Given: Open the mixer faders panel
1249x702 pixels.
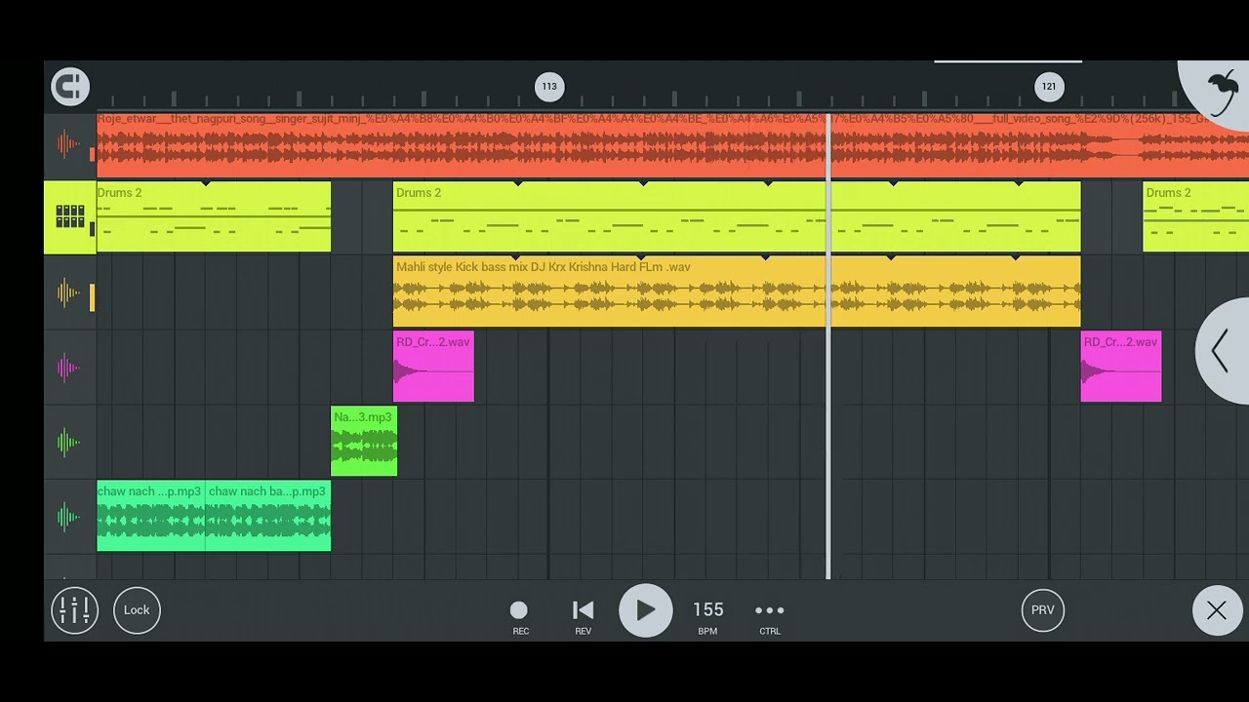Looking at the screenshot, I should pyautogui.click(x=74, y=610).
